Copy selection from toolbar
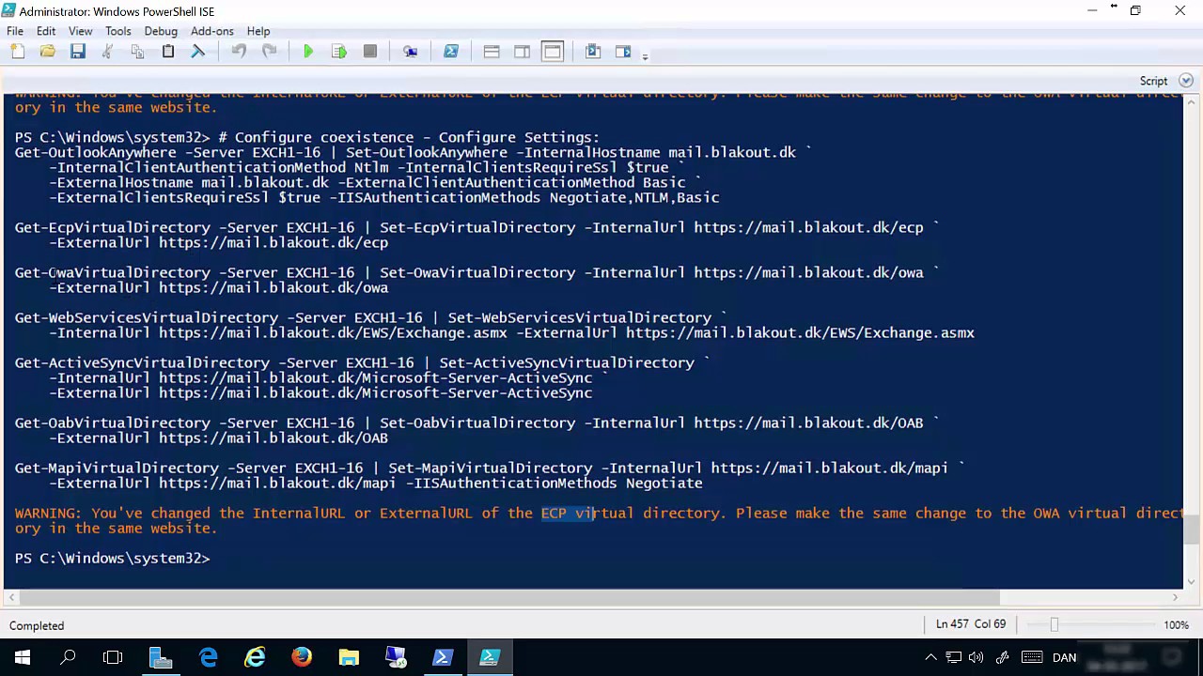The height and width of the screenshot is (676, 1203). (x=137, y=52)
